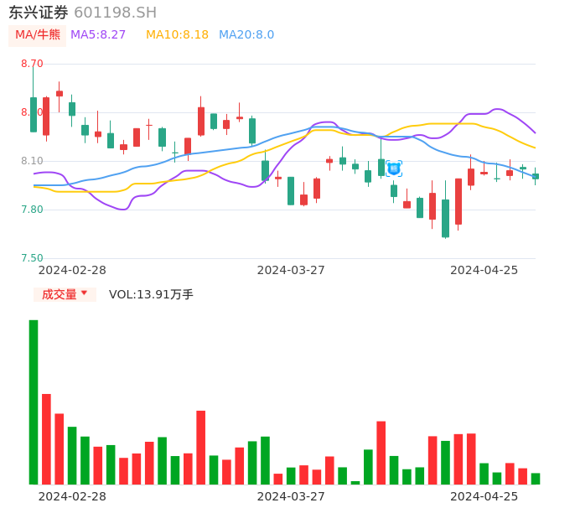Click the first candlestick at chart left
The image size is (575, 508).
[34, 114]
